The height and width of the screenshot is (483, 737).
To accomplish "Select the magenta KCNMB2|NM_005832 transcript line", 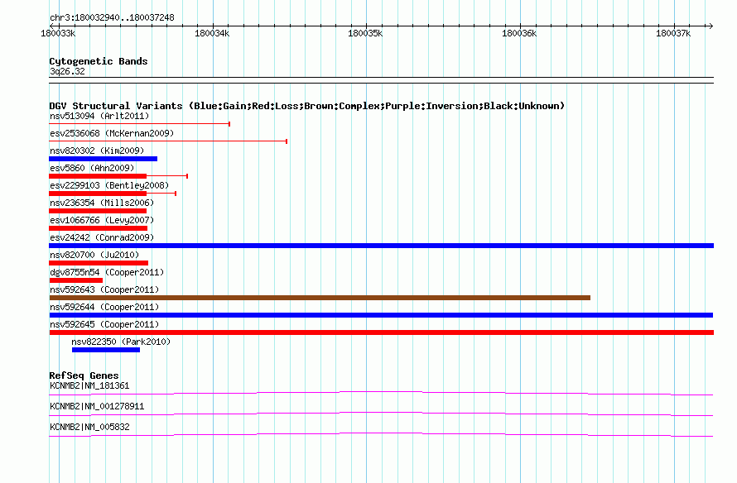I will (381, 434).
